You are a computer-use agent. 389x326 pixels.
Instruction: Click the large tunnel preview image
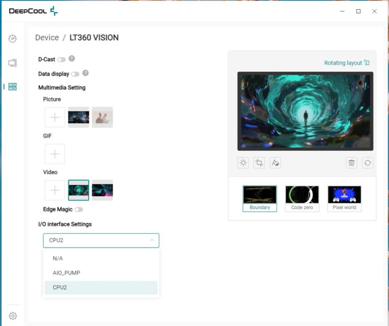pos(305,111)
